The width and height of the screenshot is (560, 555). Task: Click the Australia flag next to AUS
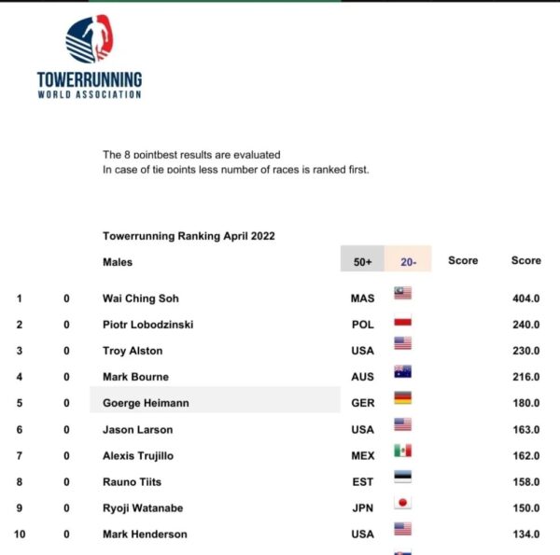[402, 371]
